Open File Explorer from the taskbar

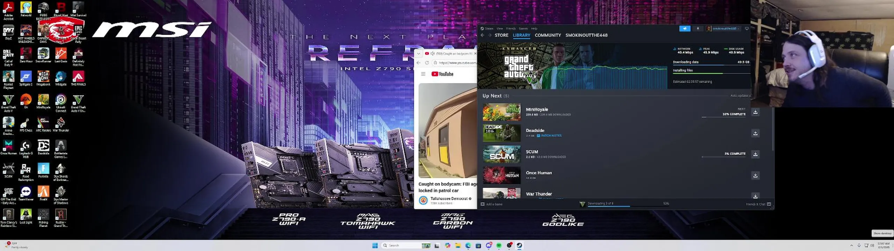[458, 245]
